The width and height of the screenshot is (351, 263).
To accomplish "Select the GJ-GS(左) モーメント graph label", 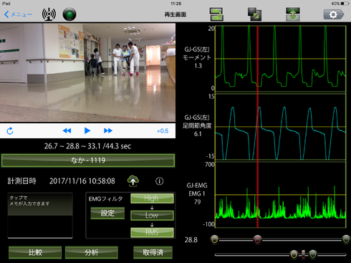I will tap(197, 57).
